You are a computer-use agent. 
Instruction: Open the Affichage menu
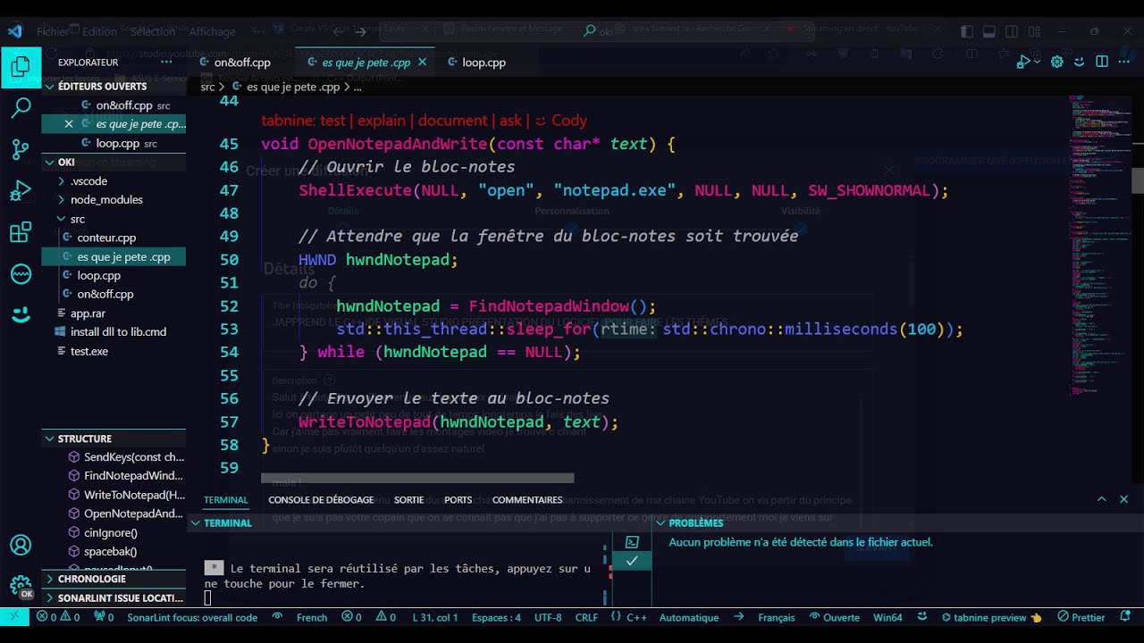(213, 31)
